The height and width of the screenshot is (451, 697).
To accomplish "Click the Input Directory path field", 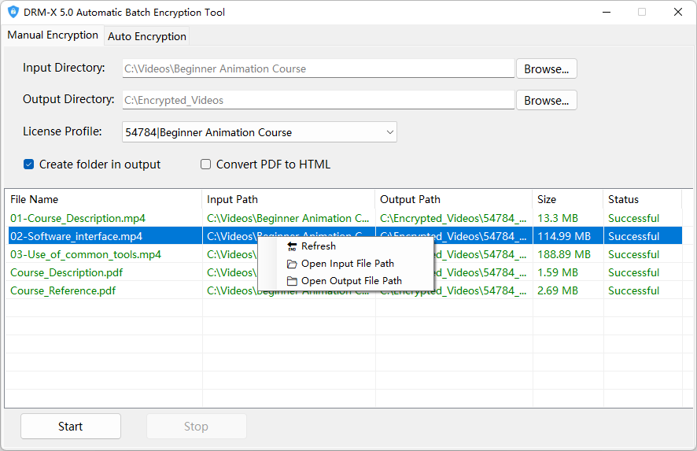I will [319, 69].
